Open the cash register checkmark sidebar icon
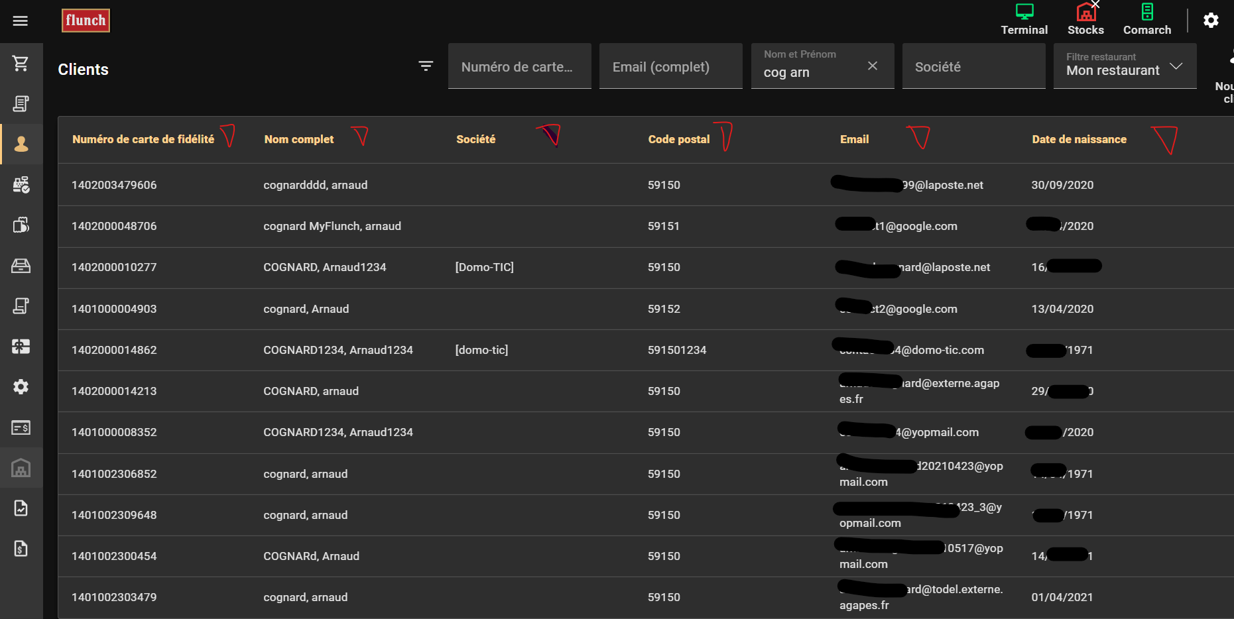The width and height of the screenshot is (1234, 619). (21, 185)
